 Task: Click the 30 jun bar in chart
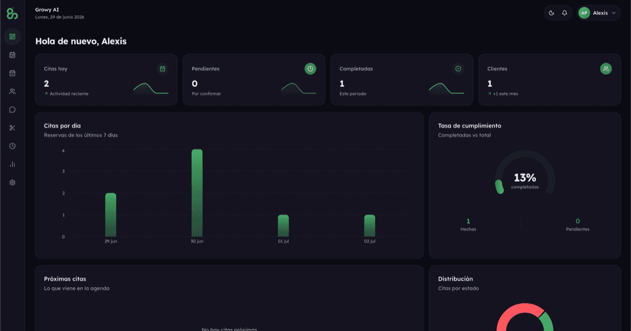pyautogui.click(x=197, y=193)
